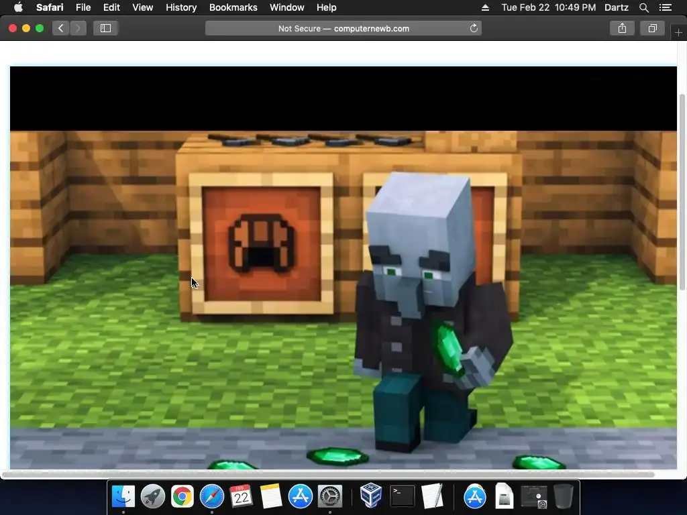
Task: Open the Help menu
Action: click(327, 7)
